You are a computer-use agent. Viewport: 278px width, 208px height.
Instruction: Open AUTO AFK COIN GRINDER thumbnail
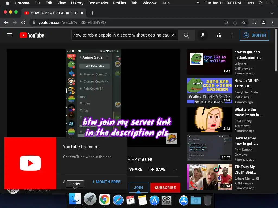(x=209, y=91)
